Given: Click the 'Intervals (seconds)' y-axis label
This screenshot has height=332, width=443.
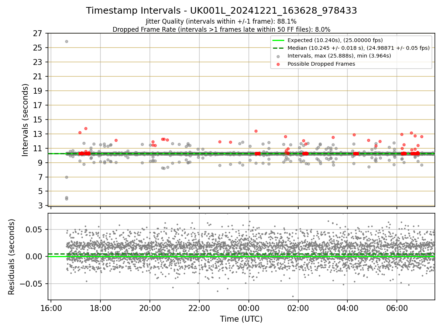Looking at the screenshot, I should coord(25,120).
